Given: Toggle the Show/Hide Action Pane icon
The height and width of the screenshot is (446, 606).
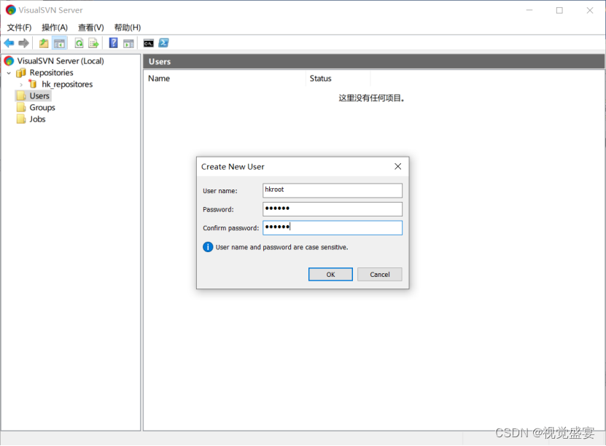Looking at the screenshot, I should (x=128, y=43).
